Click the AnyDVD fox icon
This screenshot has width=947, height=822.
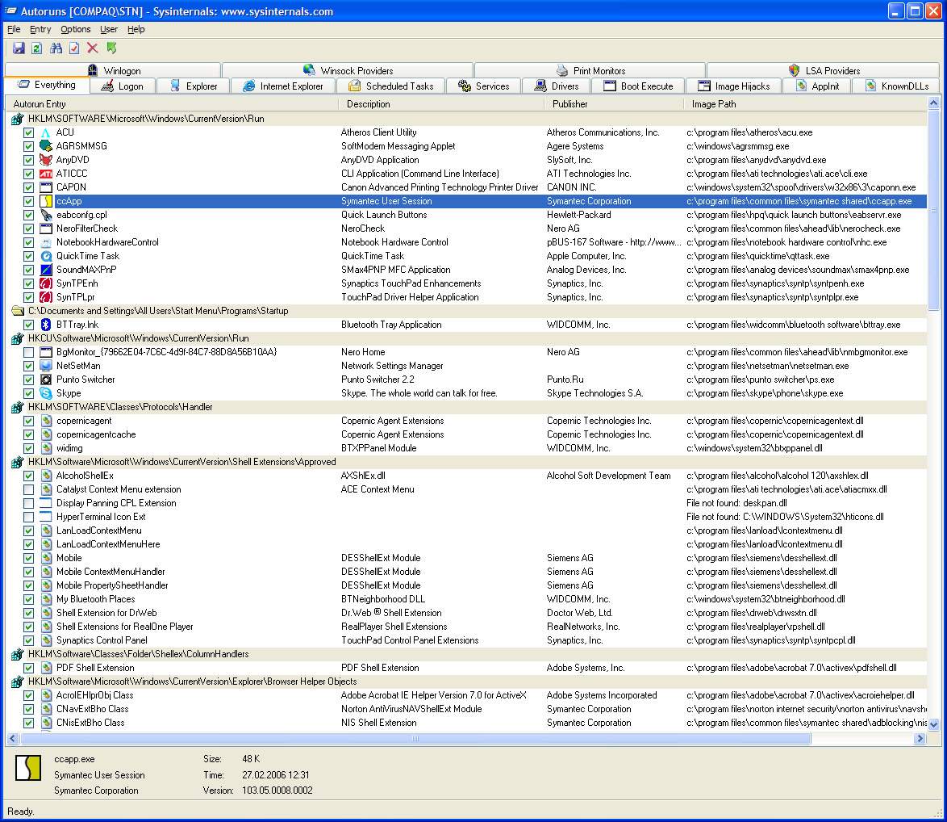(x=46, y=160)
